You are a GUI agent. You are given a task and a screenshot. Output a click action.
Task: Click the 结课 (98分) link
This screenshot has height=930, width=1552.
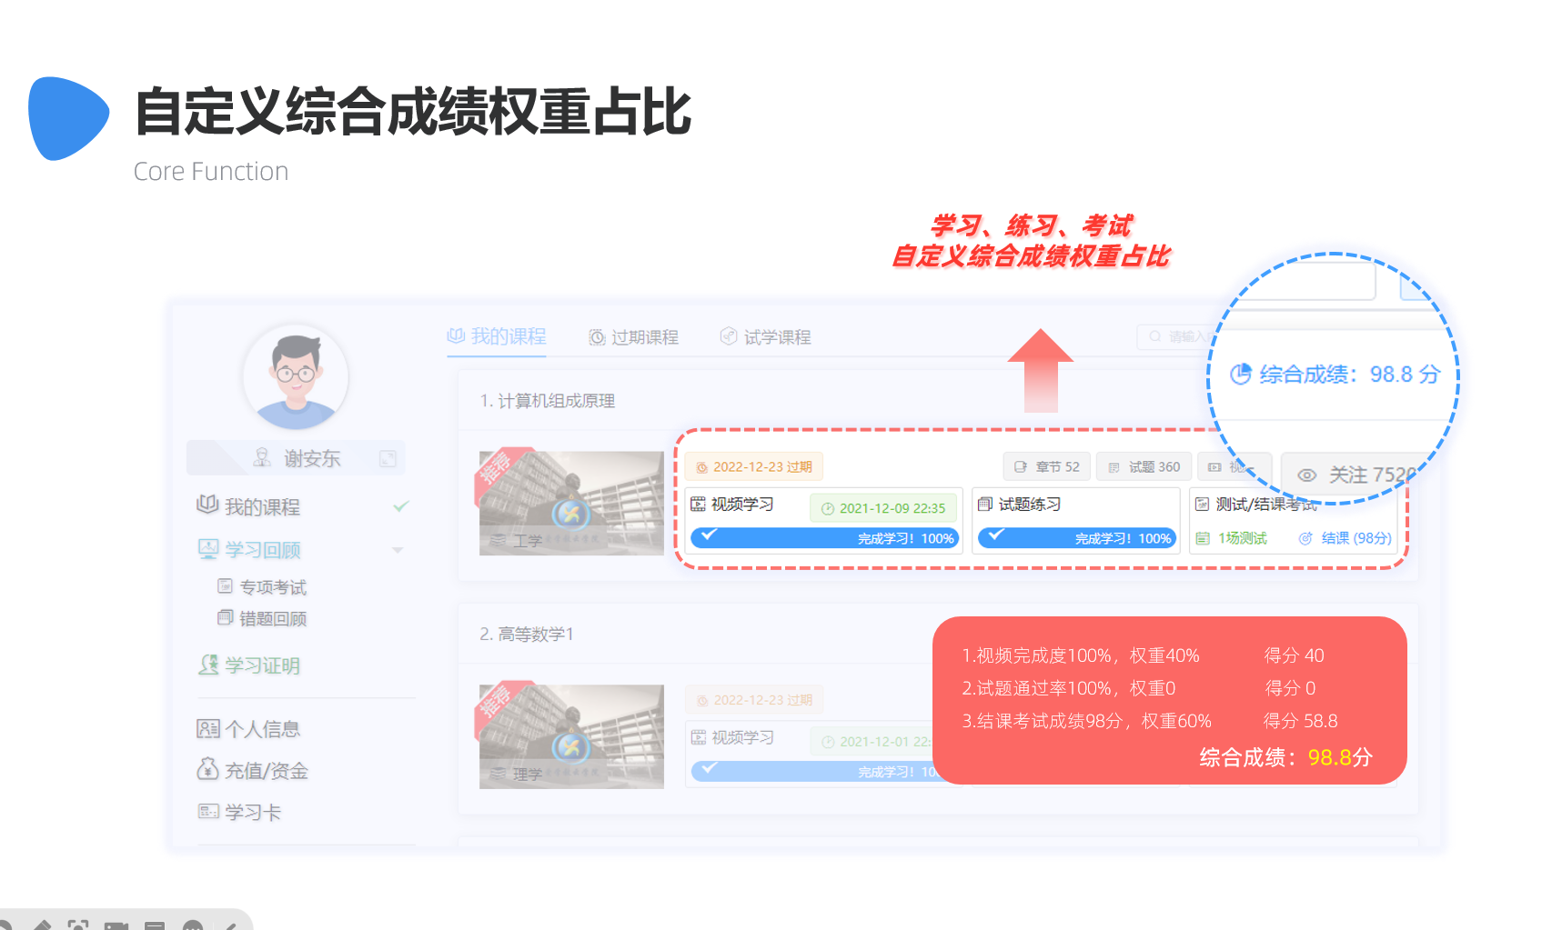click(x=1345, y=538)
